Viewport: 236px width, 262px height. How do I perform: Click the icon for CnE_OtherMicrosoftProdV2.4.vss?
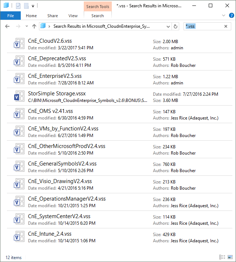coord(19,149)
